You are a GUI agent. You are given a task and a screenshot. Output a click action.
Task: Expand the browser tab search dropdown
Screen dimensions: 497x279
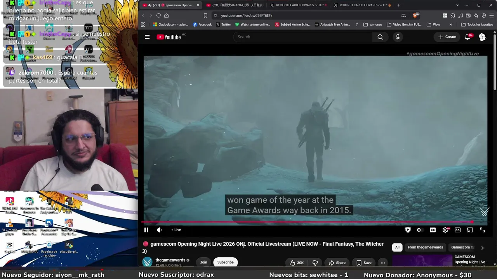tap(457, 5)
